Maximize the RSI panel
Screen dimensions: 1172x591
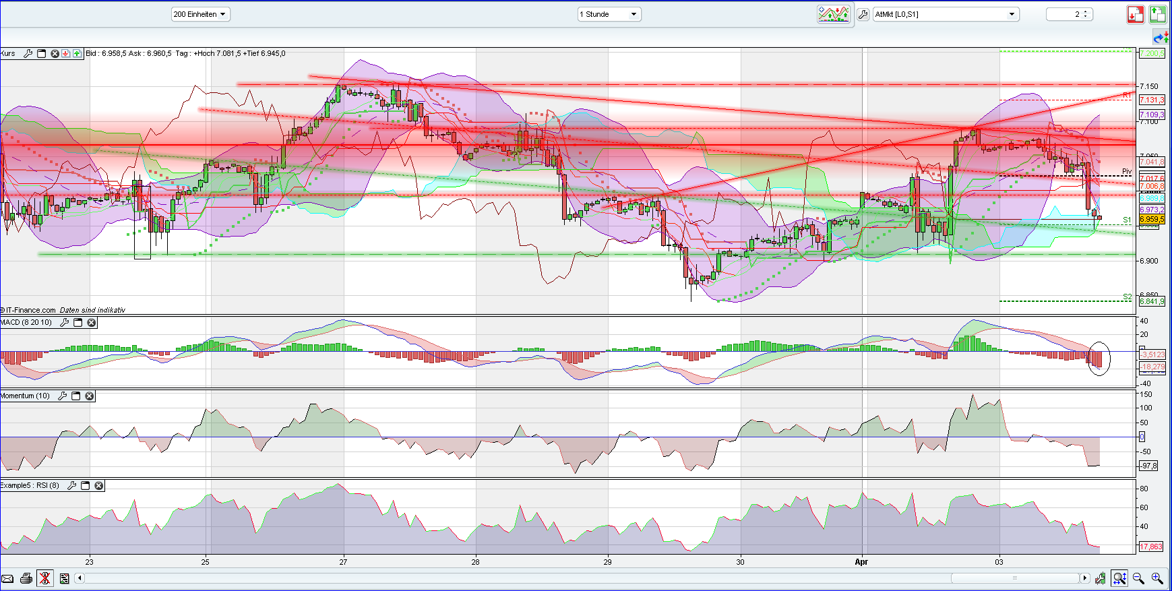(85, 485)
